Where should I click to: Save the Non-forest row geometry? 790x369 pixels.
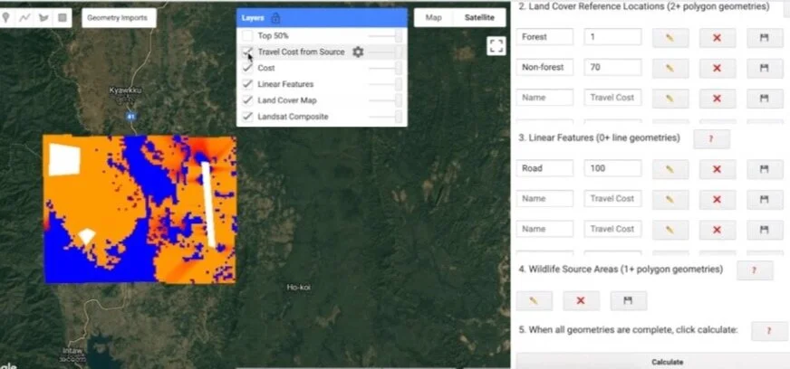[x=765, y=68]
